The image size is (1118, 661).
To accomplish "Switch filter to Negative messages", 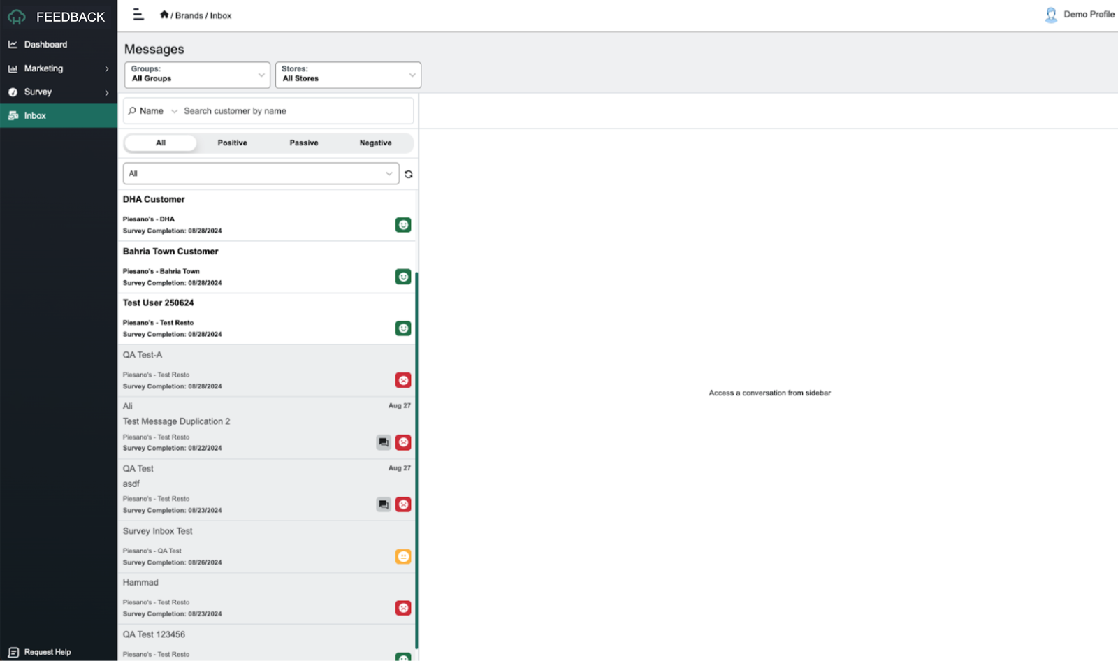I will pyautogui.click(x=375, y=143).
